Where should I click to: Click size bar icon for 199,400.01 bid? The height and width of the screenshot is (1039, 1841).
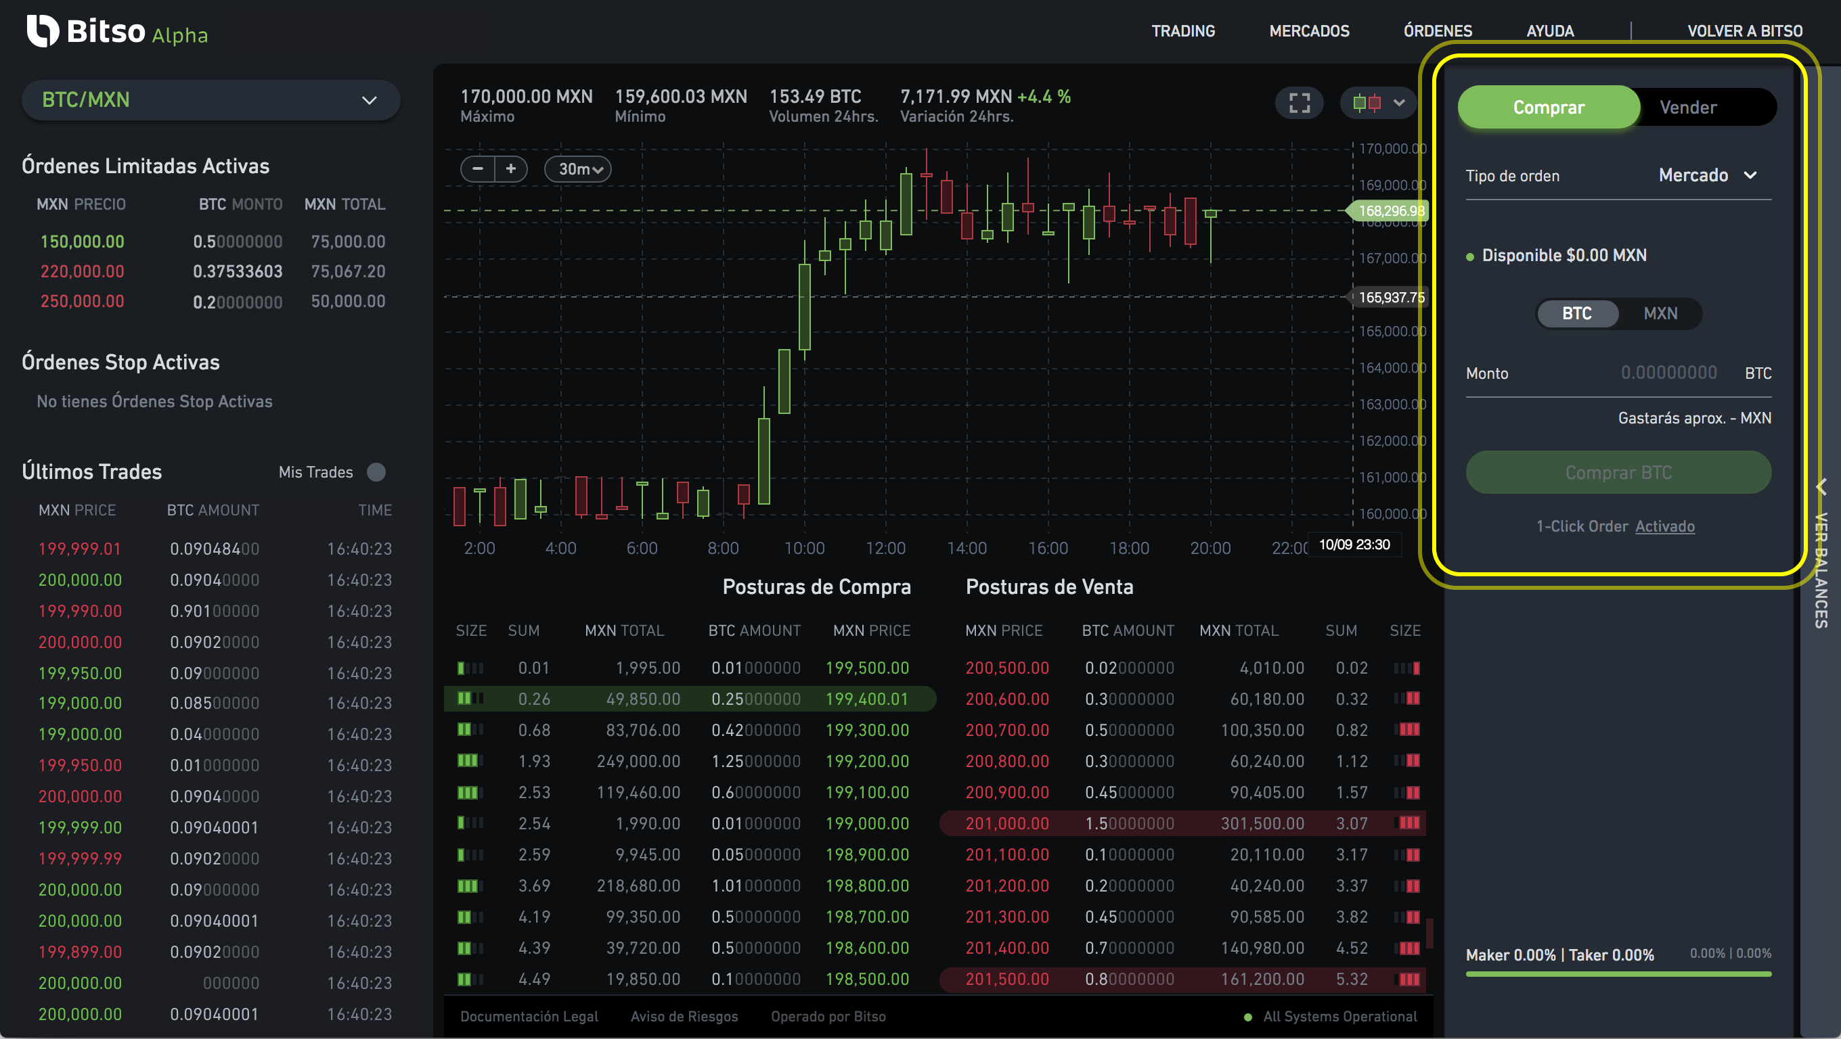(x=470, y=699)
